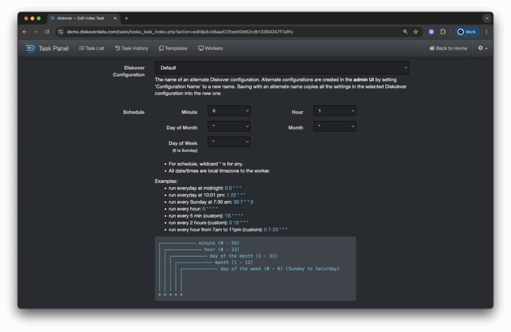Viewport: 511px width, 332px height.
Task: Open the tab search dropdown arrow
Action: tap(487, 18)
